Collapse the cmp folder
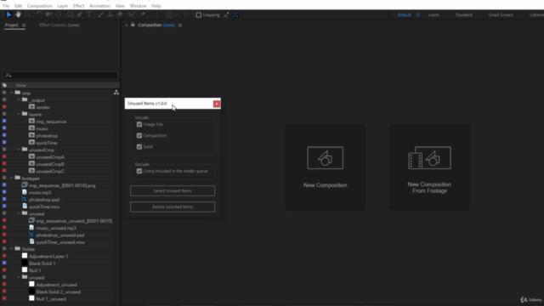 (x=11, y=93)
